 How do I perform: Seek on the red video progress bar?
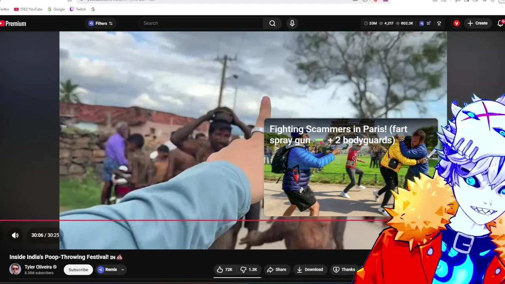[x=193, y=220]
